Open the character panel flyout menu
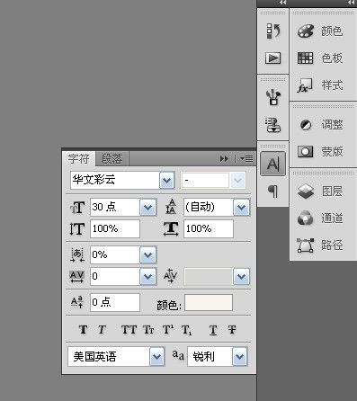The image size is (357, 401). click(x=246, y=158)
